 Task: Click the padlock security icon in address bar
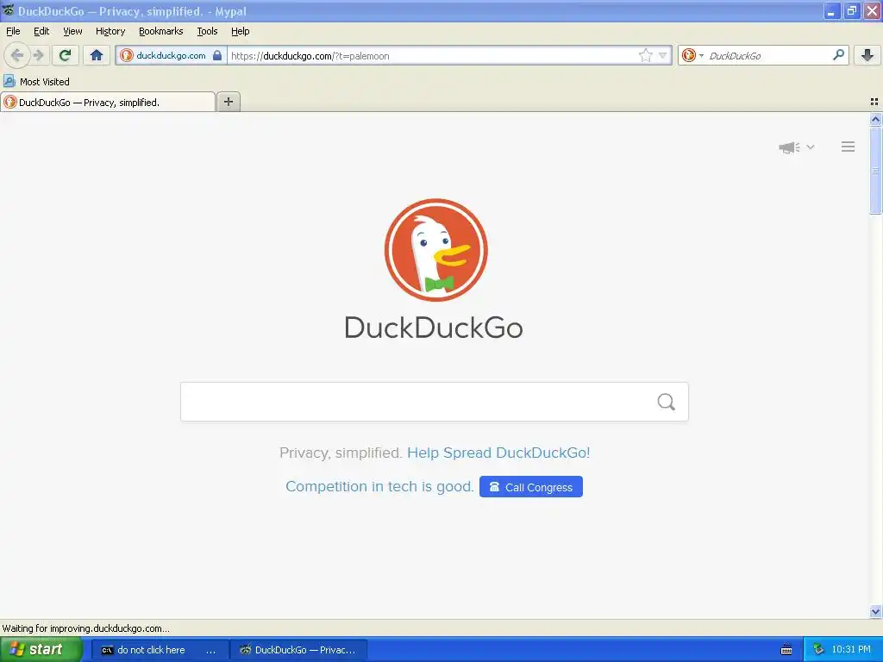pyautogui.click(x=217, y=55)
